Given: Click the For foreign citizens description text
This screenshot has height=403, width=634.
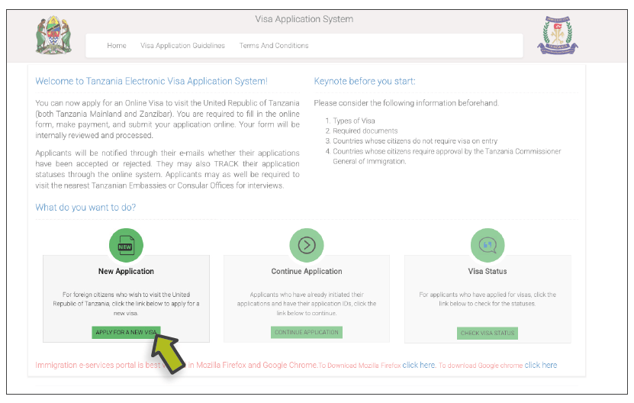Looking at the screenshot, I should pos(126,304).
